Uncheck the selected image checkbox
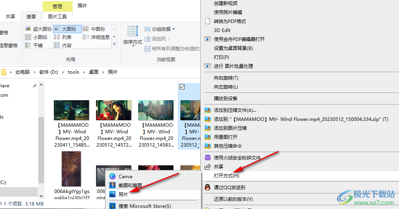 182,87
